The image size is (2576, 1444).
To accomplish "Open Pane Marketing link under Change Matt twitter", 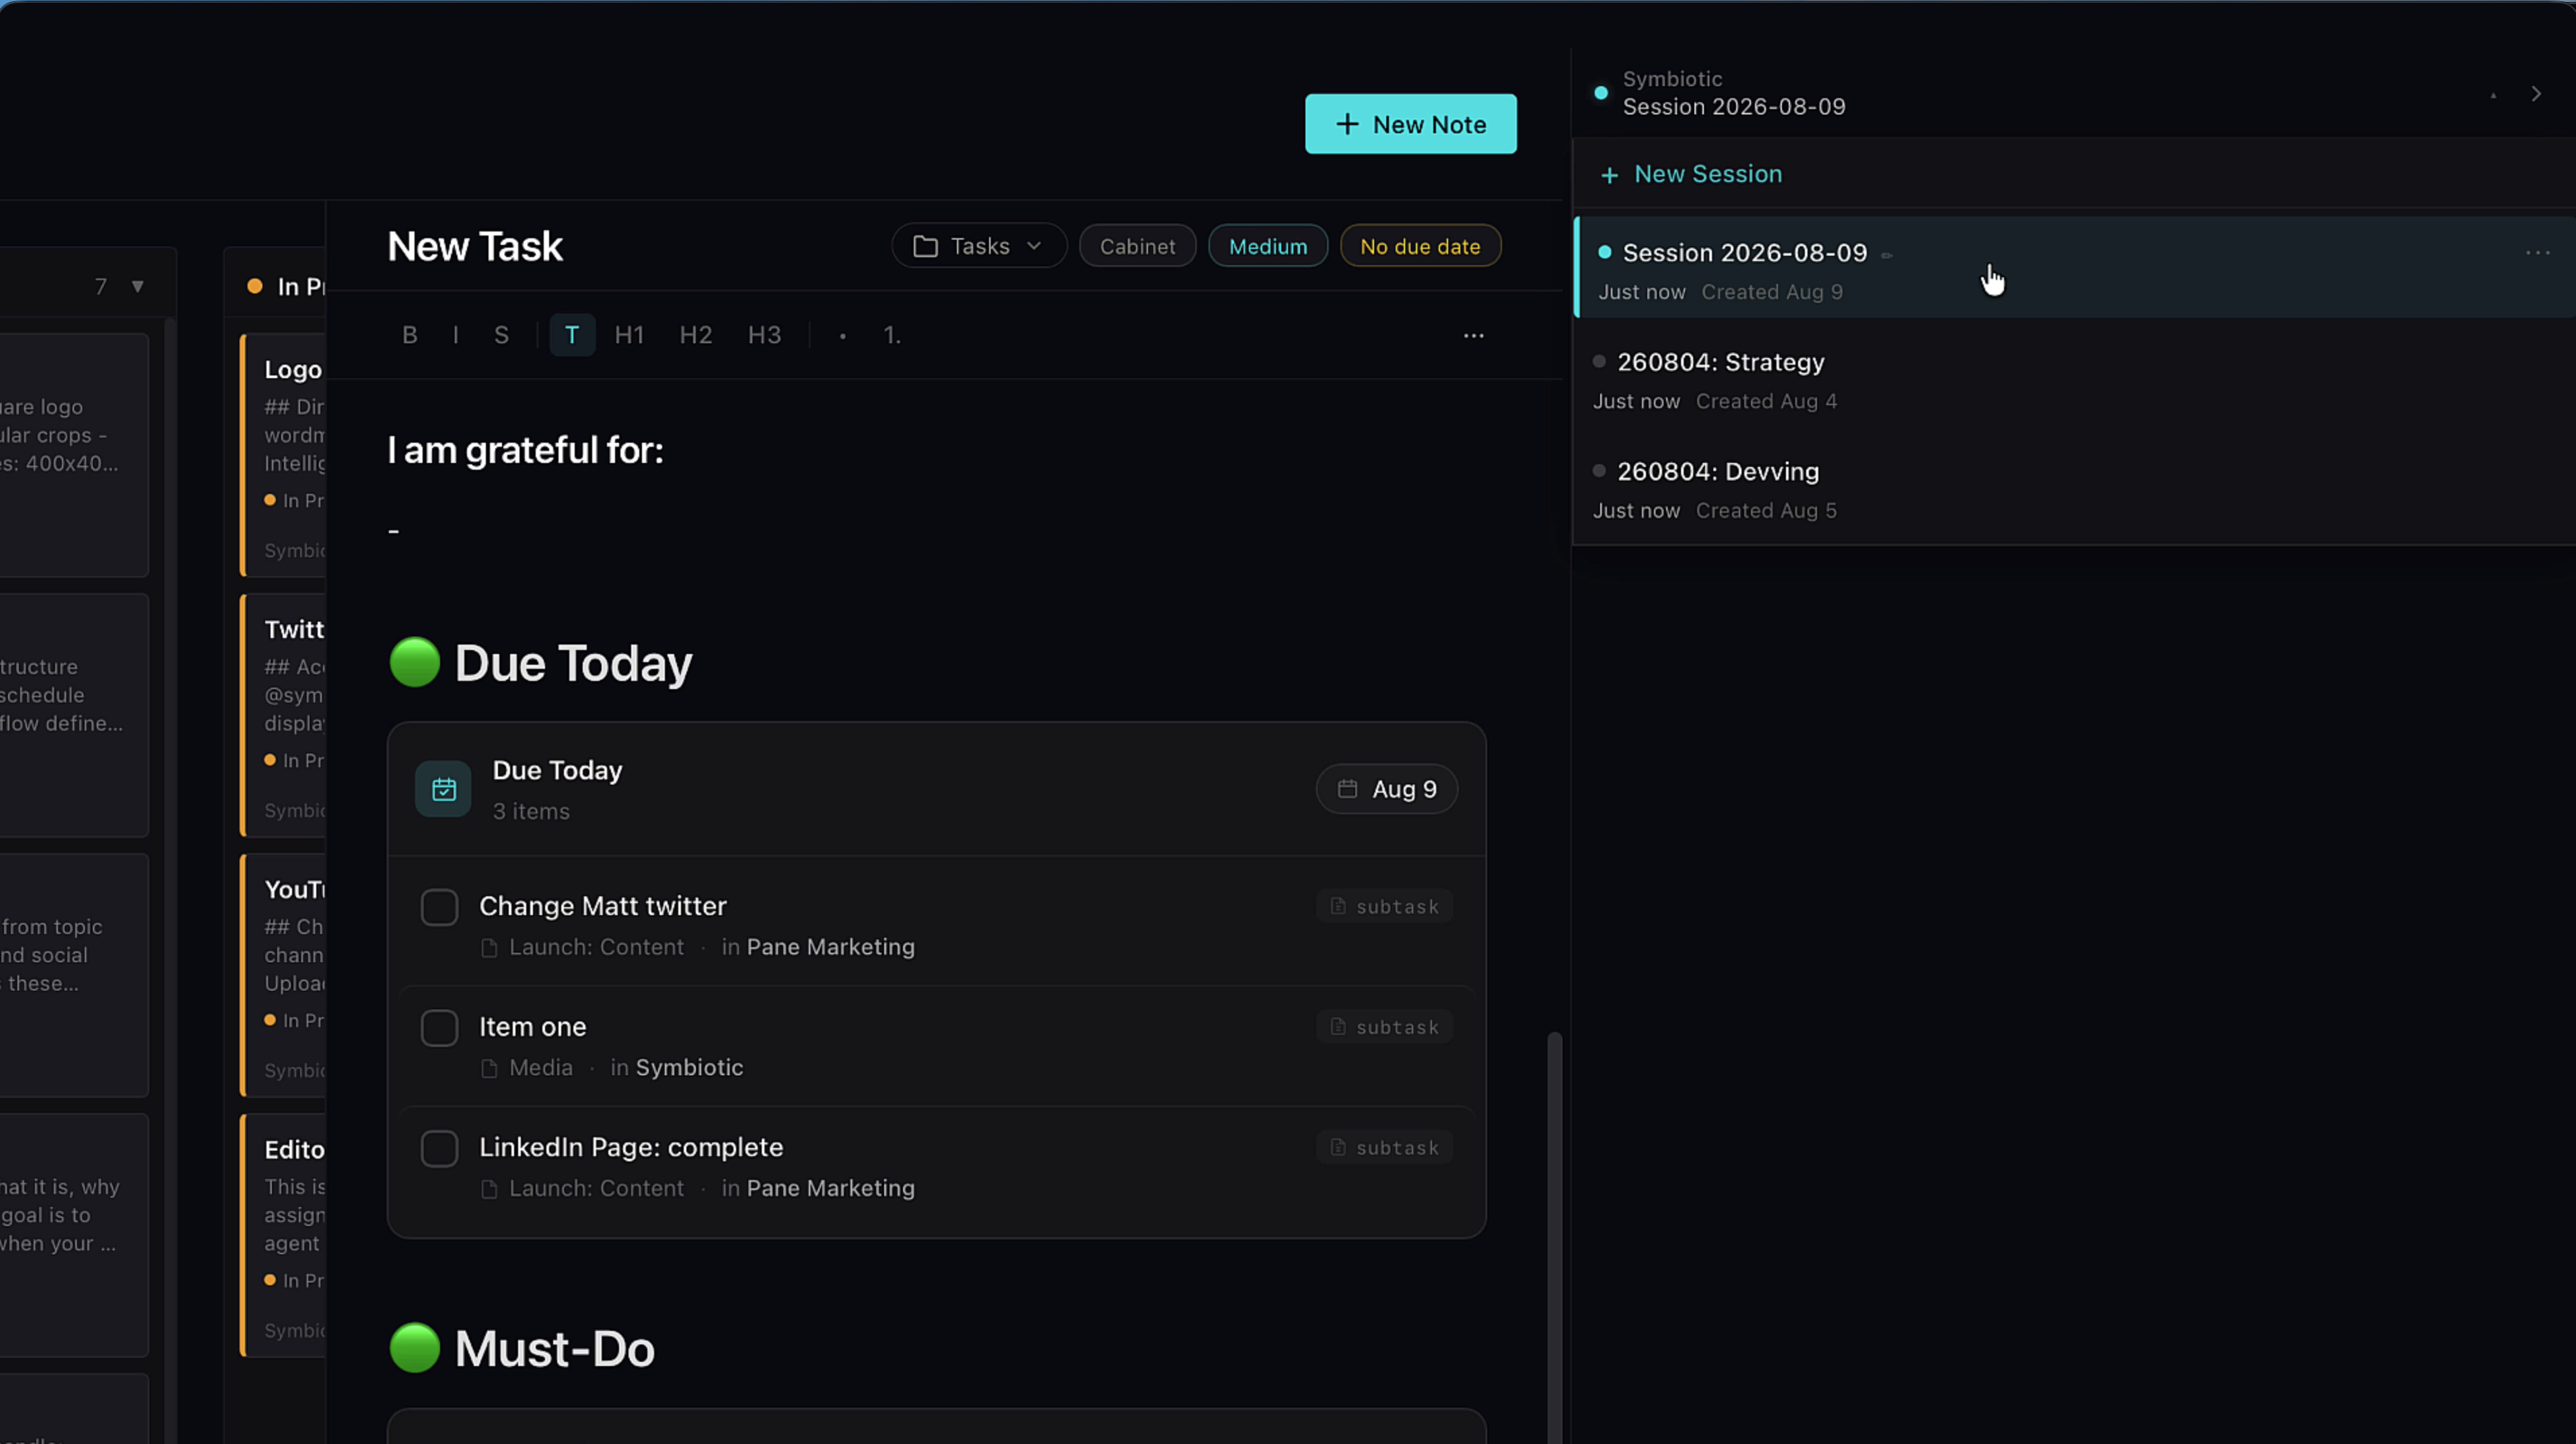I will coord(830,947).
